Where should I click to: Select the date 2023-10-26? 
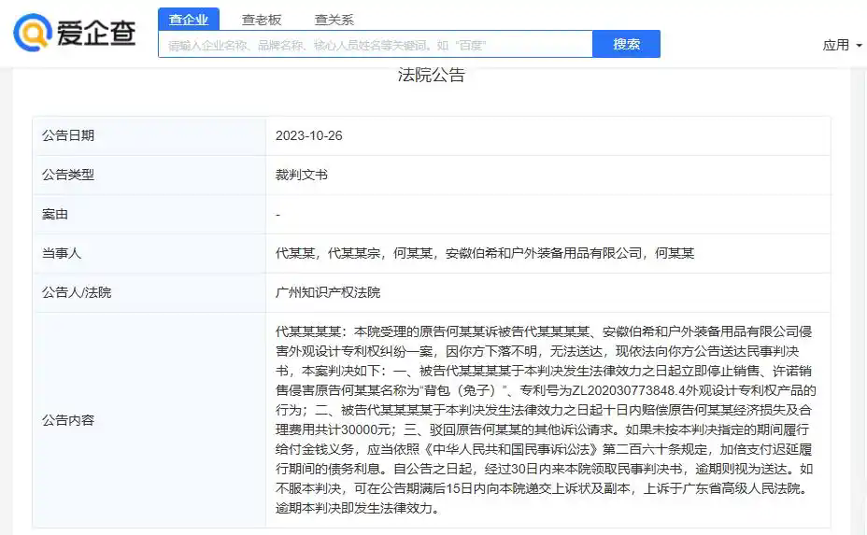point(309,136)
